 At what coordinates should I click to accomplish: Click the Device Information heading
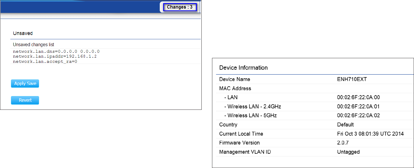point(243,68)
